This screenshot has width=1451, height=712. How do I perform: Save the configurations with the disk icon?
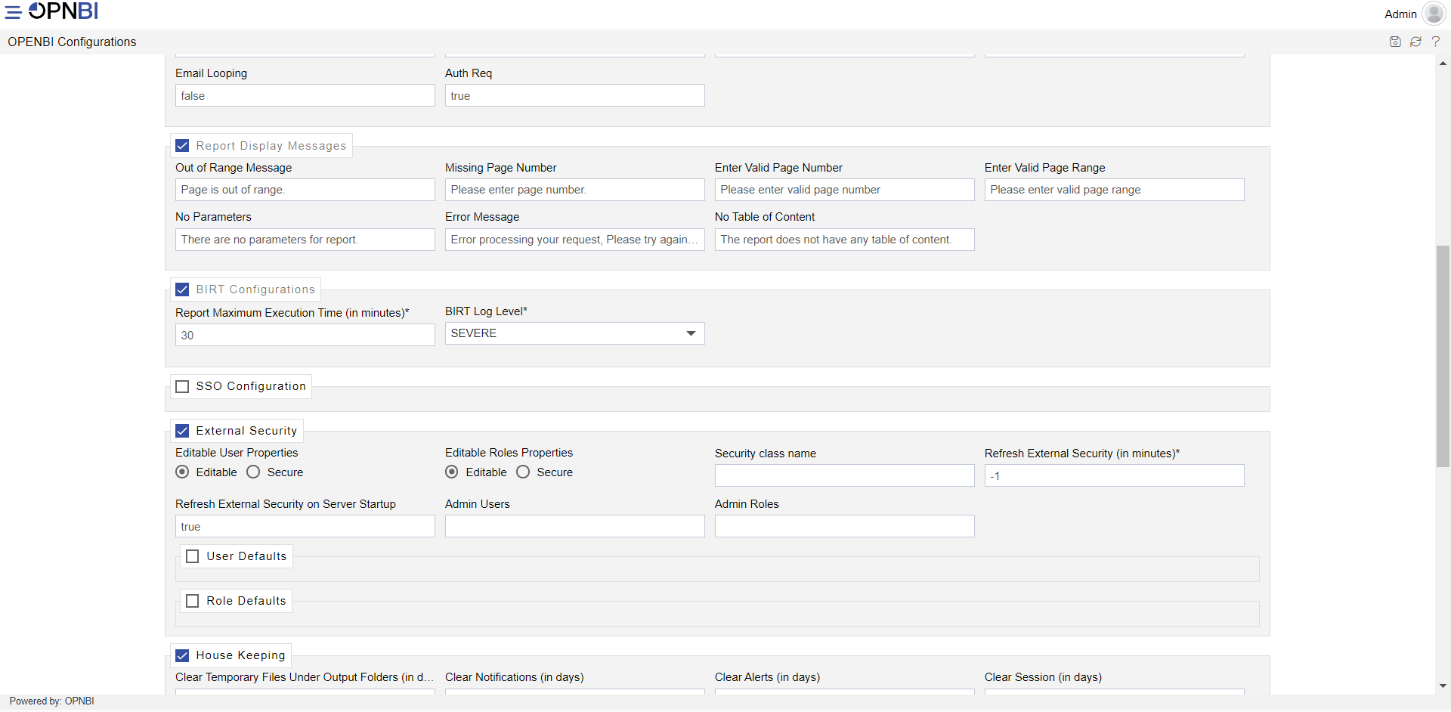(x=1395, y=42)
